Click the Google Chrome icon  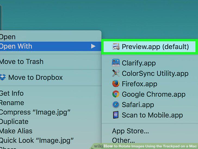(116, 94)
